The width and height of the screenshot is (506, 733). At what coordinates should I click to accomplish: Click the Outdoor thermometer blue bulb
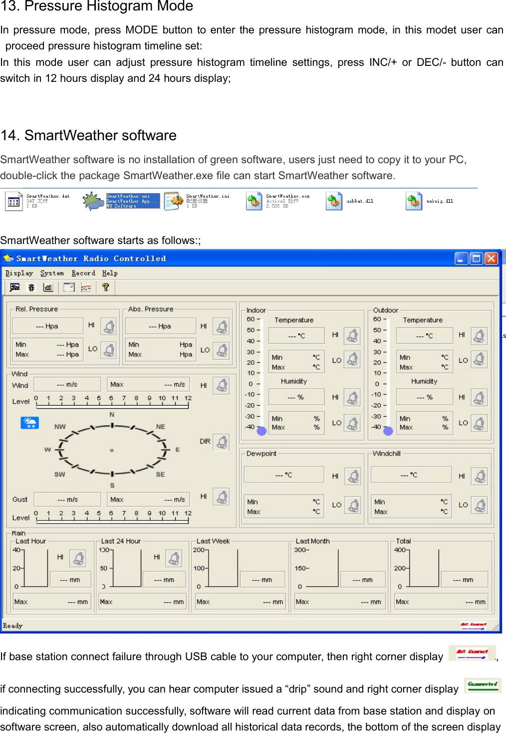click(x=388, y=431)
